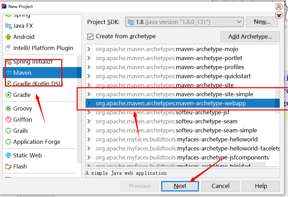Select Gradle (Kotlin DSL) project type

38,84
